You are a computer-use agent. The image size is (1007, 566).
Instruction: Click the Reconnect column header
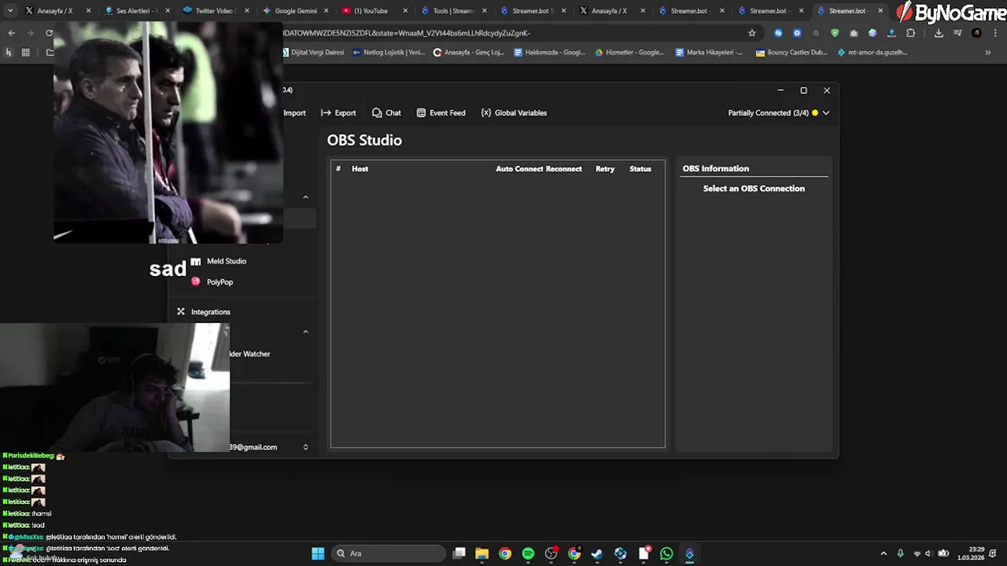(x=564, y=168)
